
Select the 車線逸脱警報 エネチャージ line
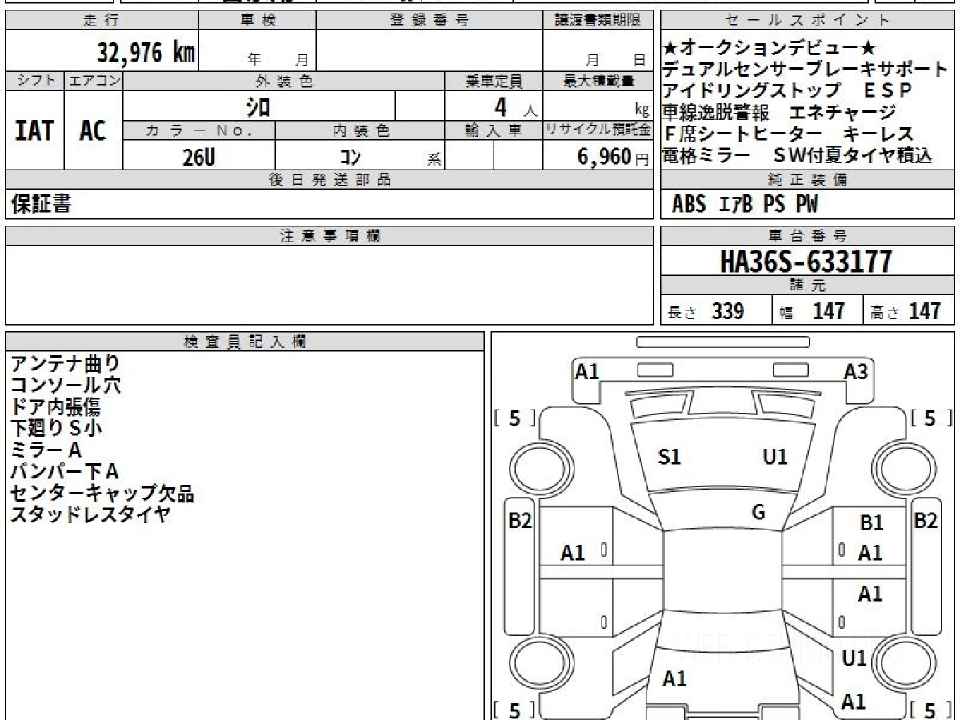[780, 112]
